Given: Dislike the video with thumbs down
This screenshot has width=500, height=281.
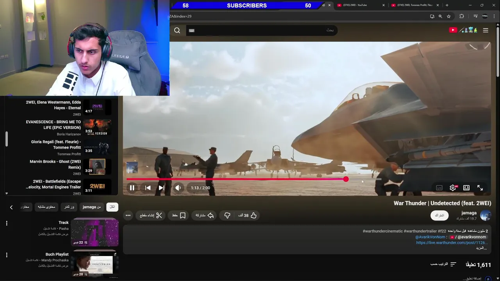Looking at the screenshot, I should 227,215.
